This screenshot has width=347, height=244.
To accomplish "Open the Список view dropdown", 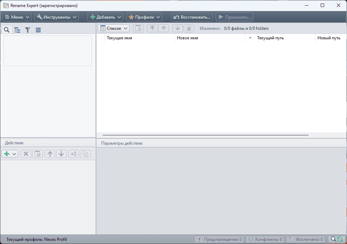I will tap(114, 28).
